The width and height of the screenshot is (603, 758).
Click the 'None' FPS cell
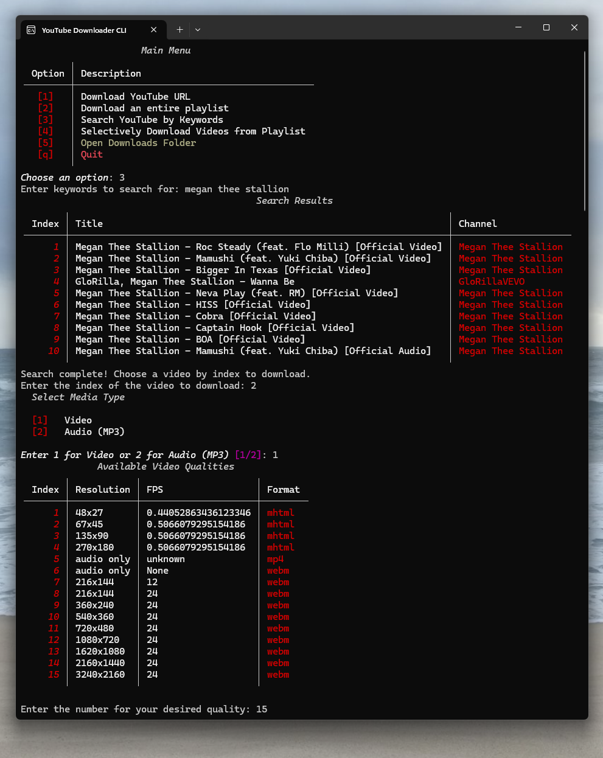158,571
